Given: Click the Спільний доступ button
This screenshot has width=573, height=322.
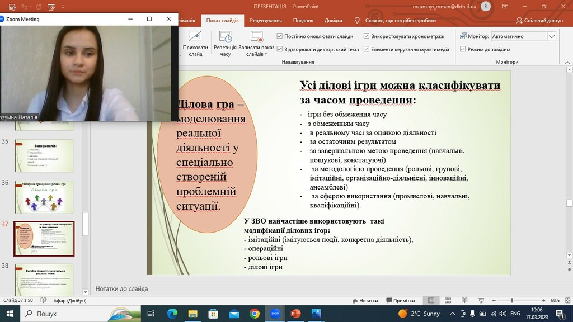Looking at the screenshot, I should pyautogui.click(x=539, y=21).
